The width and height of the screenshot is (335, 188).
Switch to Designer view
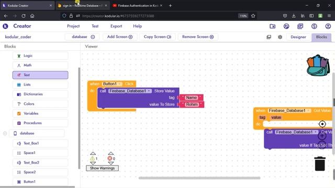pyautogui.click(x=298, y=37)
